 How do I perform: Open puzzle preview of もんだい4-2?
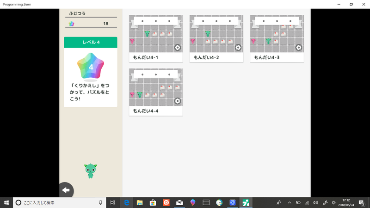(216, 34)
